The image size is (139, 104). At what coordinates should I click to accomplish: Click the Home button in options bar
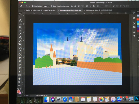coord(21,6)
